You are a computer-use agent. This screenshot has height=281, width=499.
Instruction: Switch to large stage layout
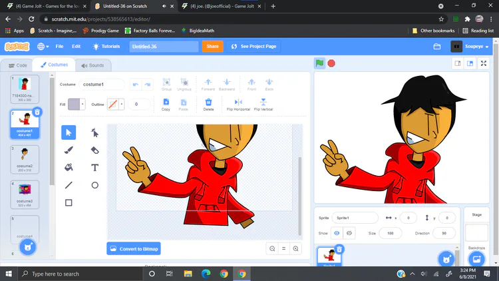click(x=470, y=63)
